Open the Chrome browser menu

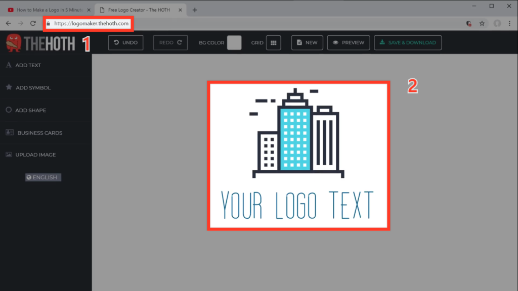[x=509, y=23]
